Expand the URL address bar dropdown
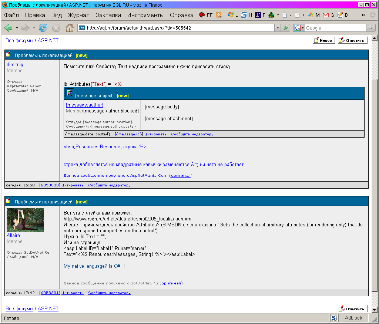 [278, 28]
